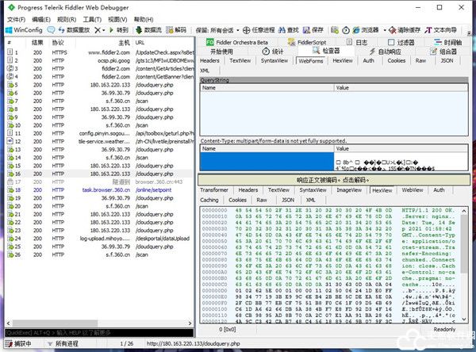Select session 1 www.fiddler2.com row
The image size is (476, 352).
pos(100,52)
